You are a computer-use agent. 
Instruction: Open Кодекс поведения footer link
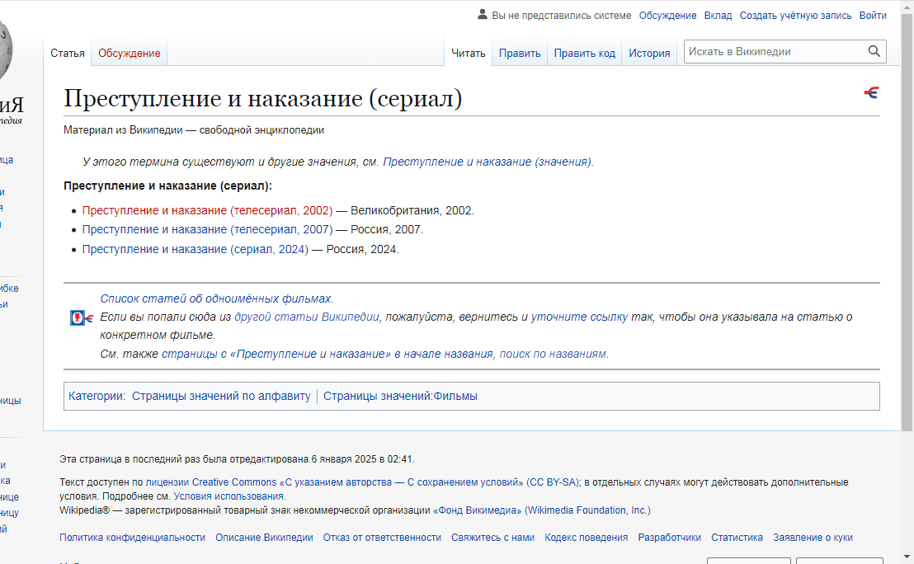coord(586,538)
